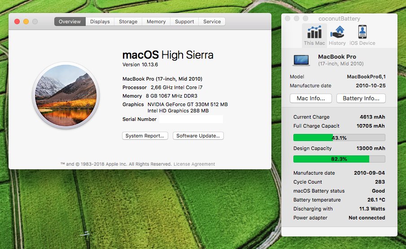Click the Battery Info button
Image resolution: width=406 pixels, height=249 pixels.
tap(361, 98)
